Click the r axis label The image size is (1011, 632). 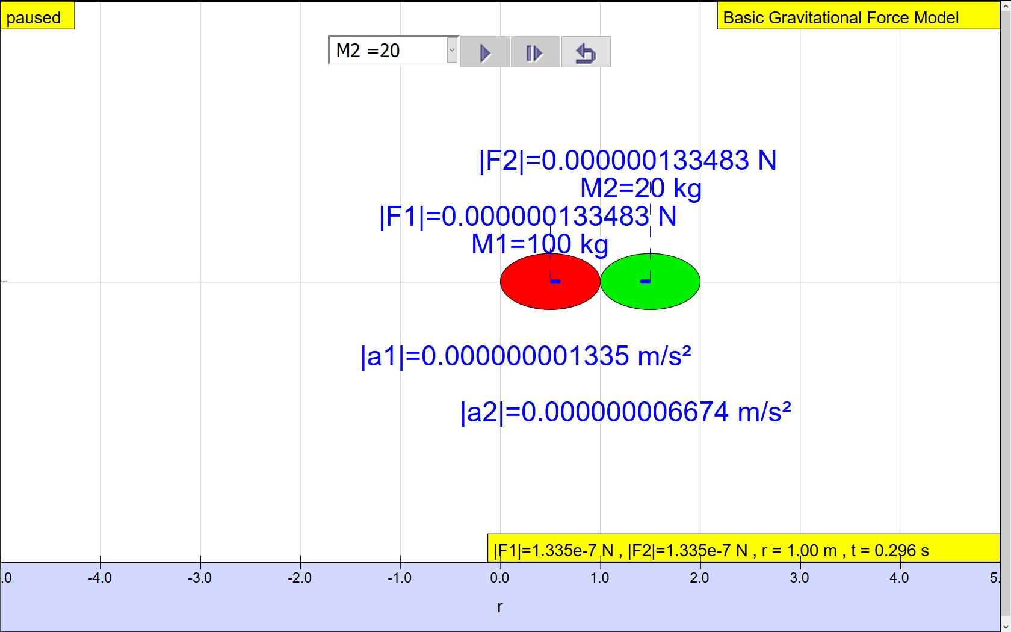[499, 607]
